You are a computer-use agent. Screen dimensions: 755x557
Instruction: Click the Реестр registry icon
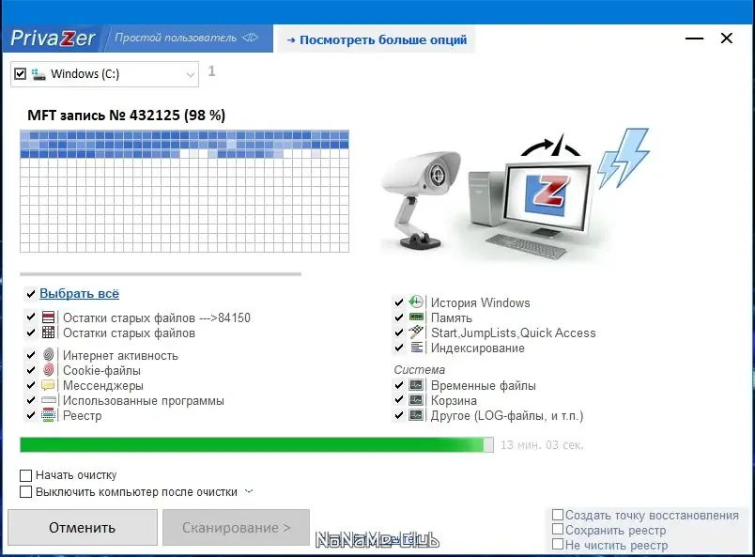[x=48, y=415]
